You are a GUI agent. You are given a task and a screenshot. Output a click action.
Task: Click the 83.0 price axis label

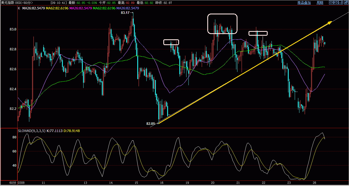tap(13, 29)
